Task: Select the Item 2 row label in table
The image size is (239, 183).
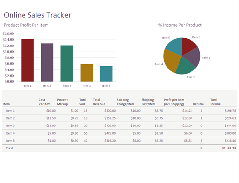Action: [x=11, y=118]
